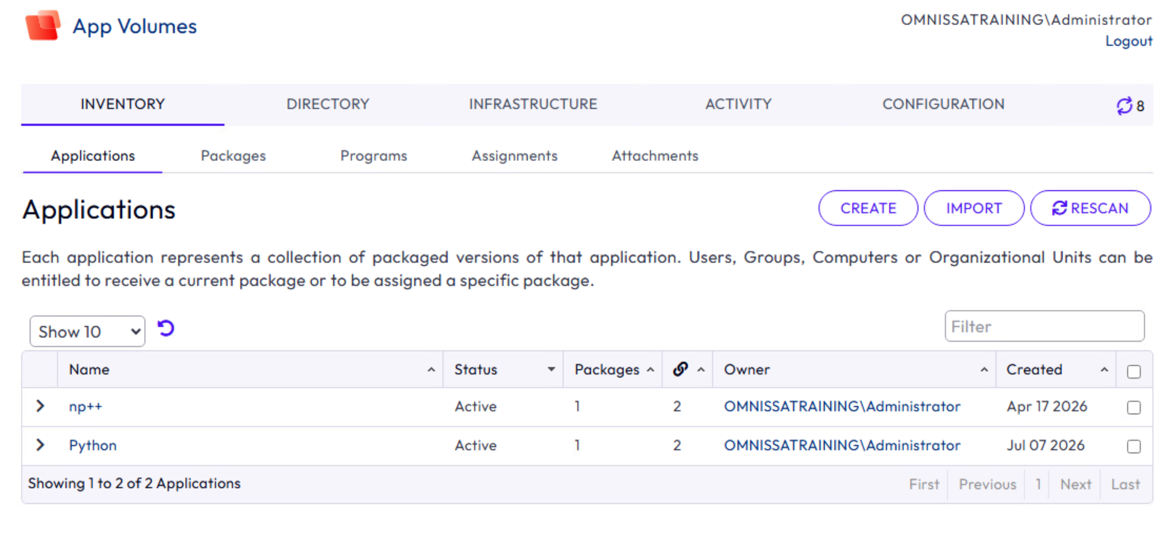Select page 1 in pagination
1174x534 pixels.
1038,484
